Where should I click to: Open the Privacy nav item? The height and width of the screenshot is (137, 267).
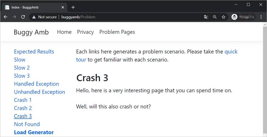click(86, 32)
